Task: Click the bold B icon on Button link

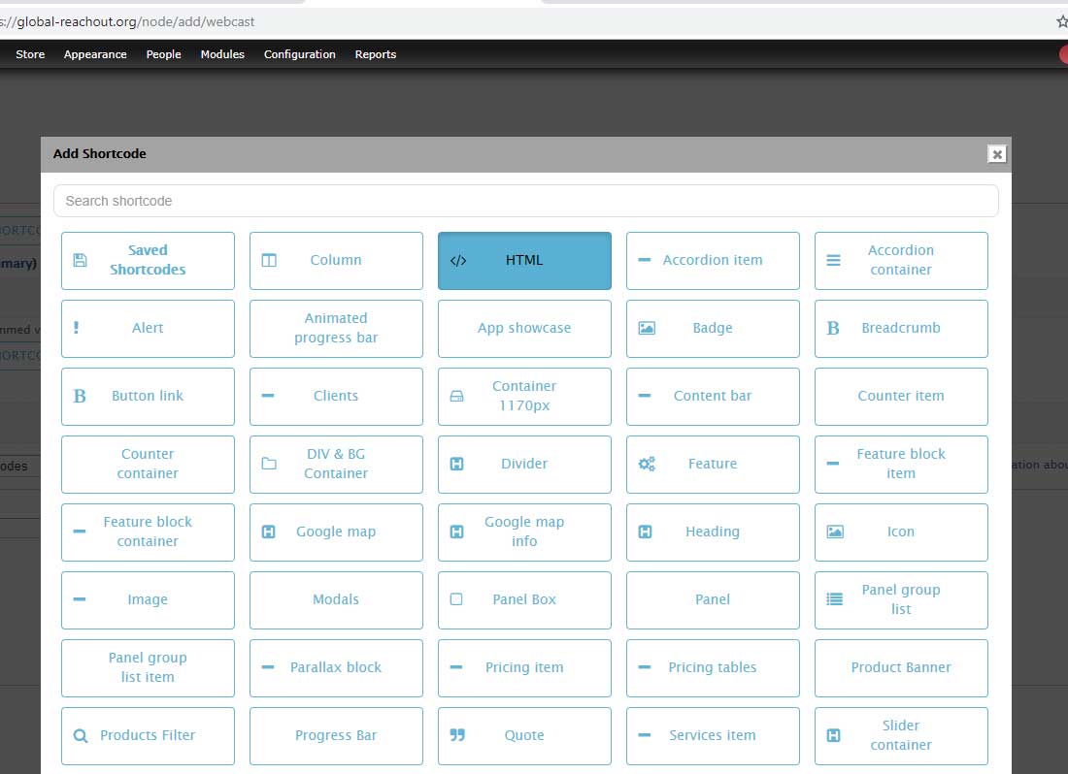Action: click(80, 396)
